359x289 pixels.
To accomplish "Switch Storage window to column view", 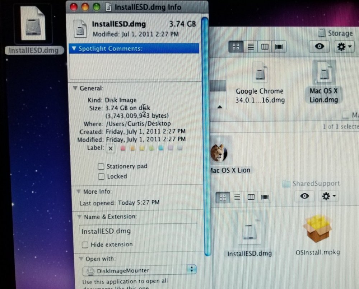I will point(265,47).
